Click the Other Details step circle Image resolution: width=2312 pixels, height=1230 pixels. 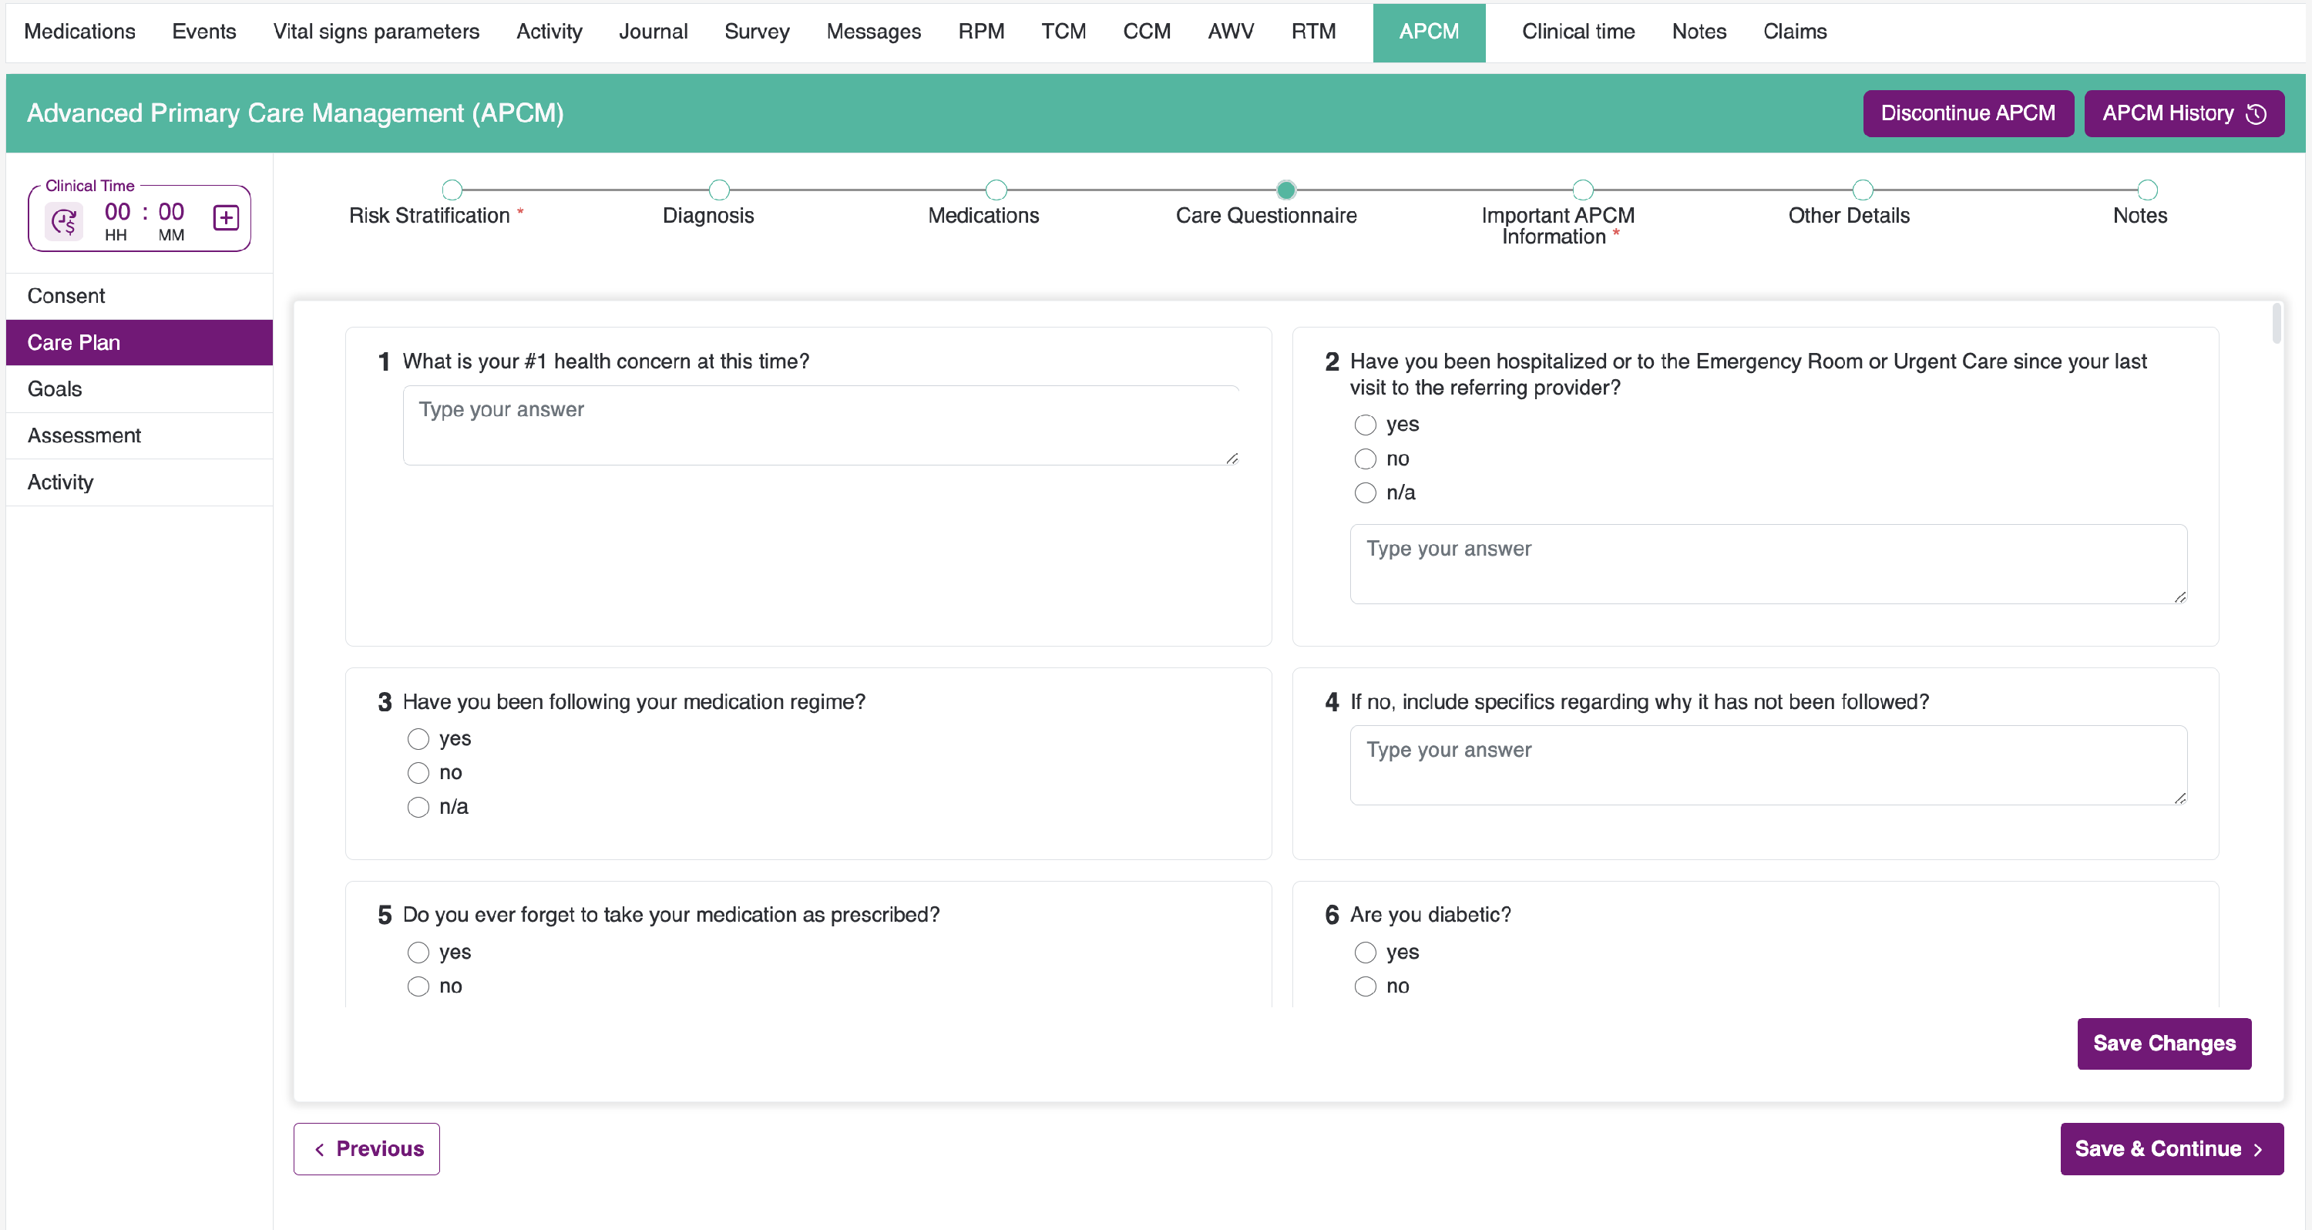click(x=1863, y=190)
